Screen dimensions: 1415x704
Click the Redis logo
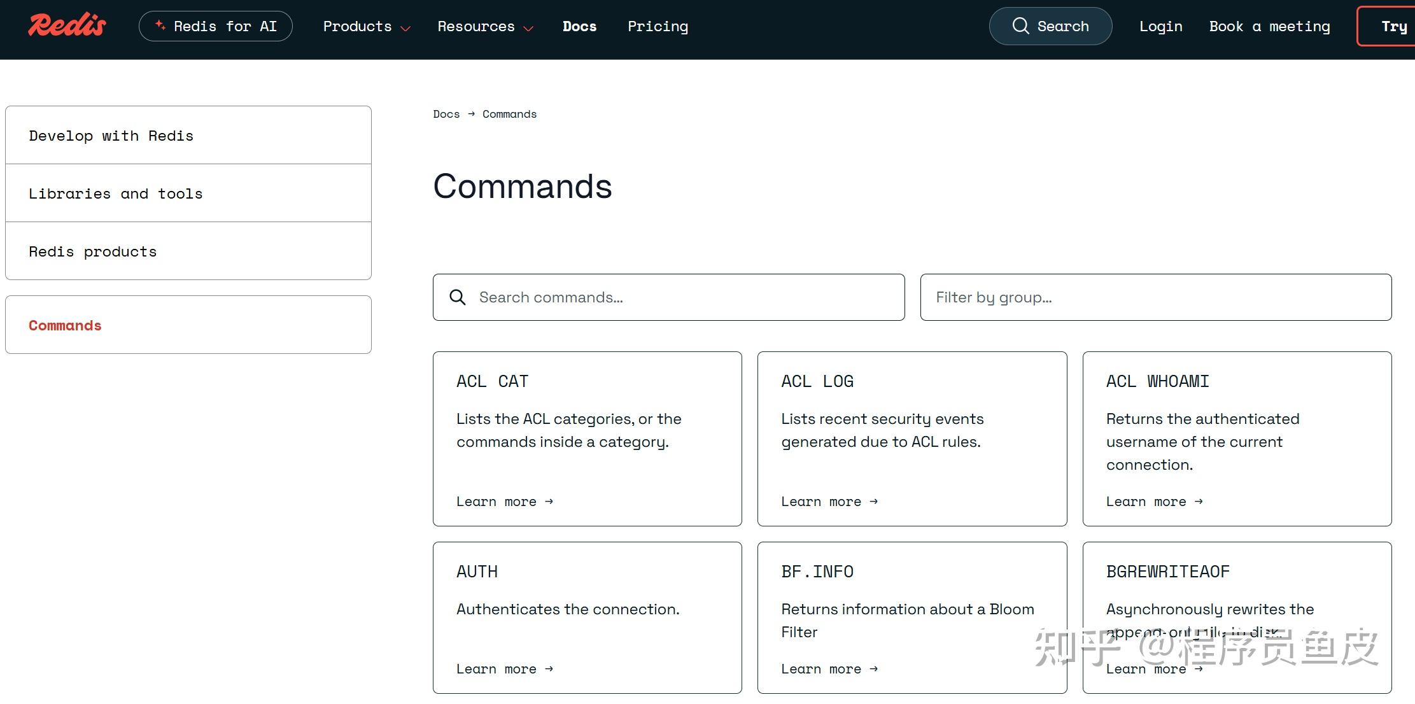(x=66, y=24)
